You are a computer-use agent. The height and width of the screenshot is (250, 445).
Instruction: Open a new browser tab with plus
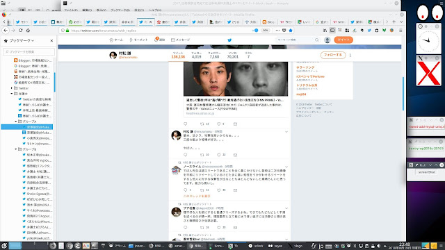coord(394,22)
